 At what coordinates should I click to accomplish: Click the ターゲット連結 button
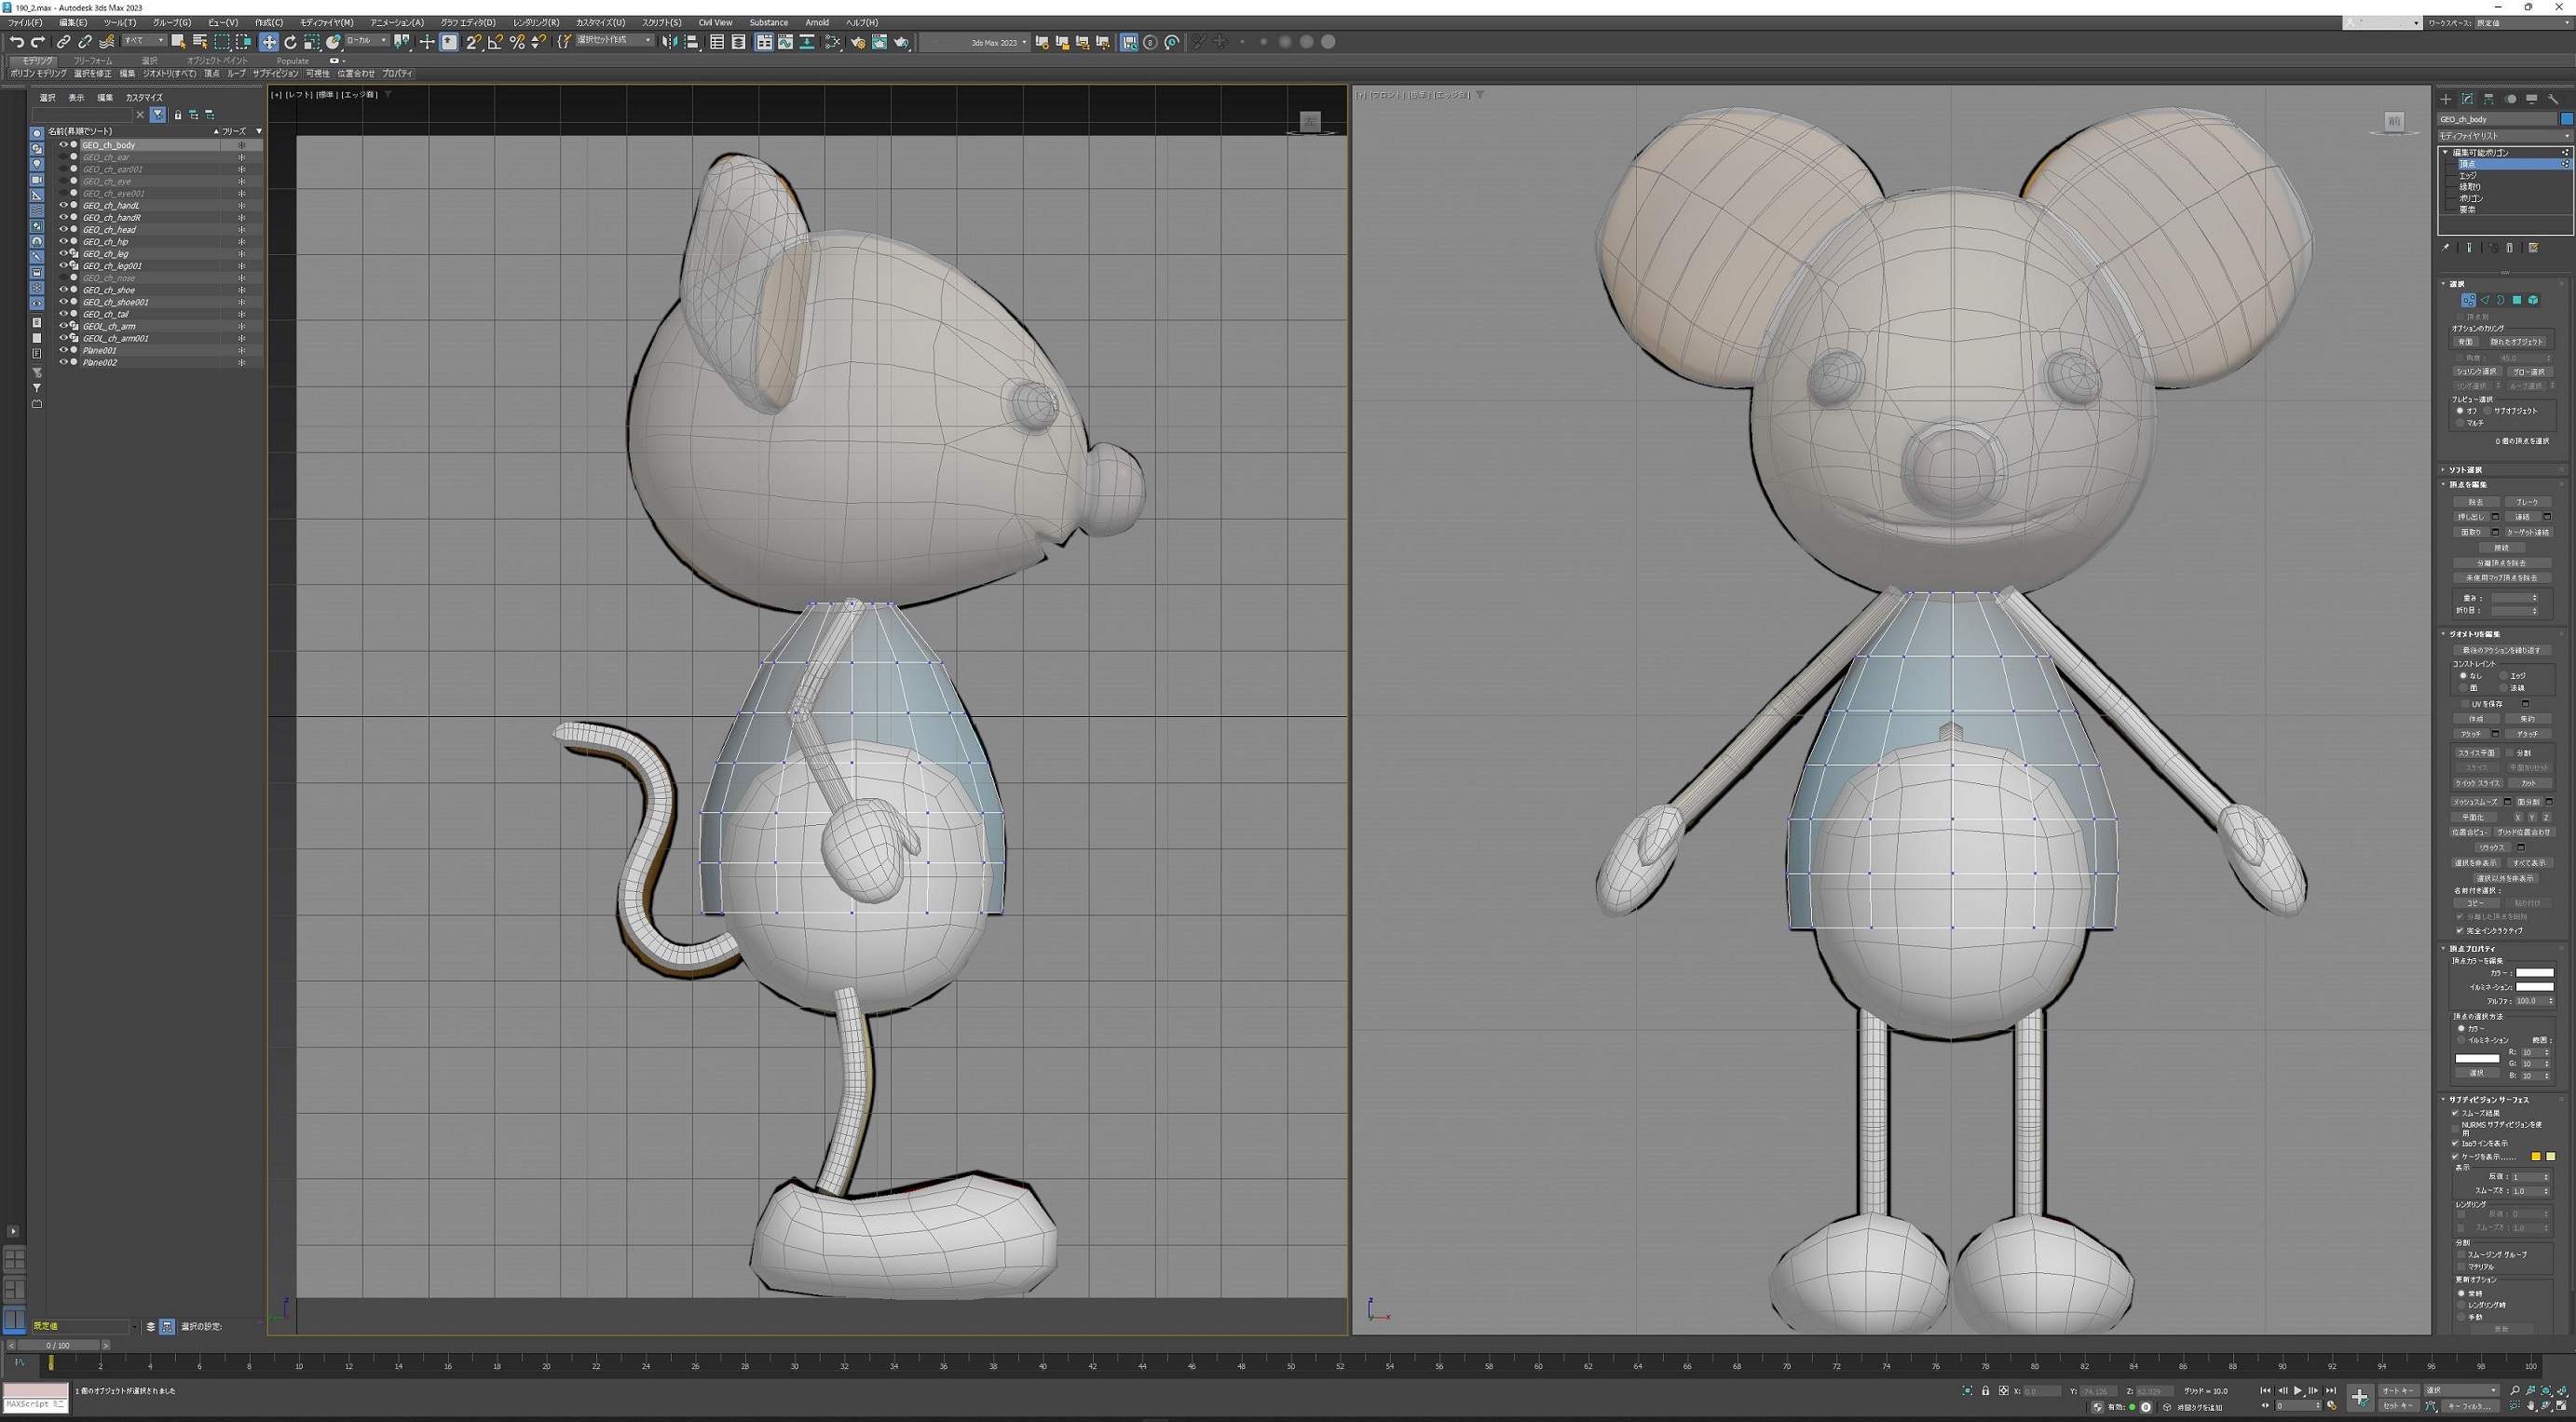click(2528, 533)
